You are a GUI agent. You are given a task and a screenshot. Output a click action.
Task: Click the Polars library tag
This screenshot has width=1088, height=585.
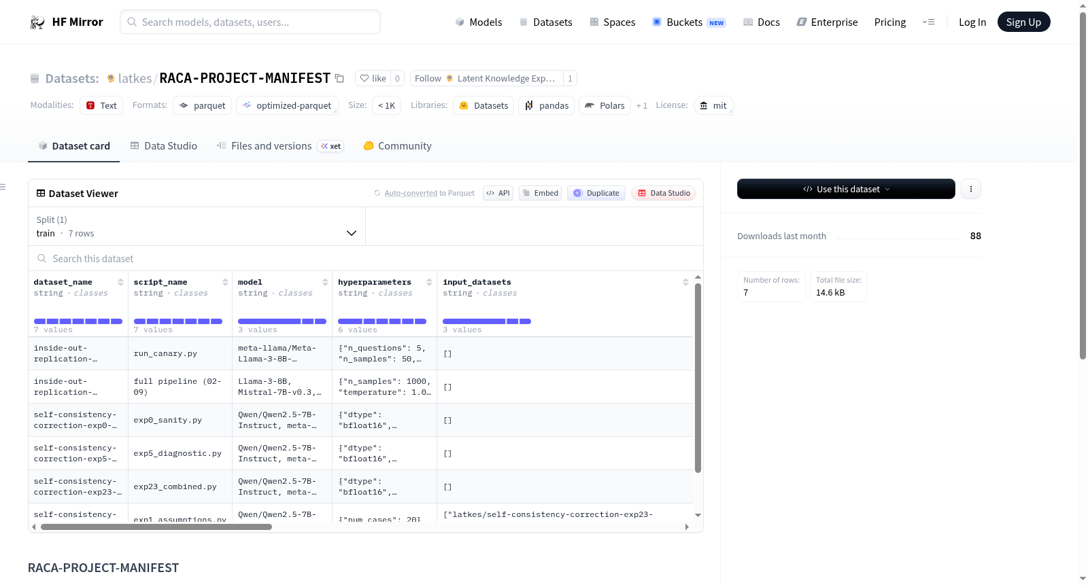[605, 105]
